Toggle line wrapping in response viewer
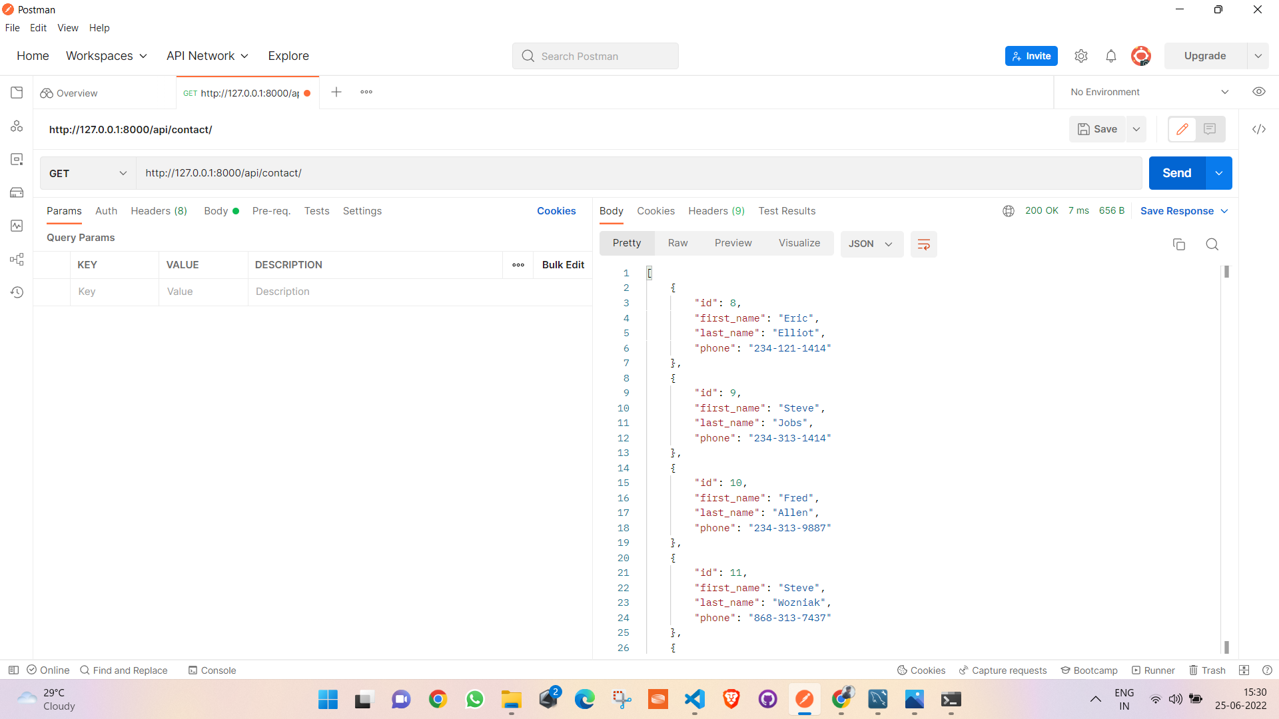1279x719 pixels. click(x=924, y=244)
